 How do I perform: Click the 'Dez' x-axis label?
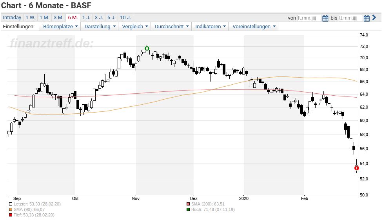tap(194, 198)
